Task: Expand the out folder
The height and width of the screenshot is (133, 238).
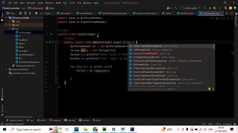Action: pyautogui.click(x=10, y=25)
